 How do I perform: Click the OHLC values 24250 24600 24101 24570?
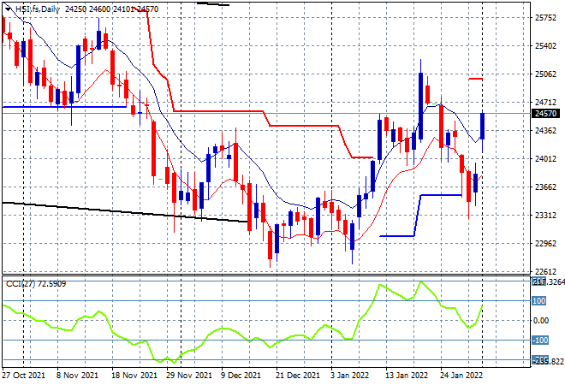111,9
